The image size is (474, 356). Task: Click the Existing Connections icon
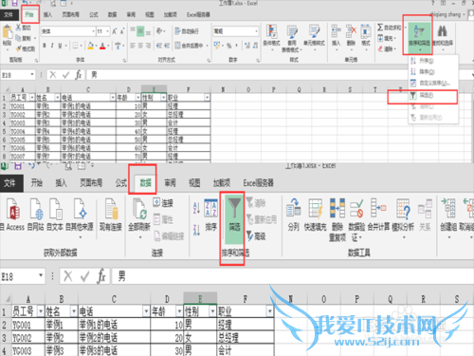(x=111, y=209)
